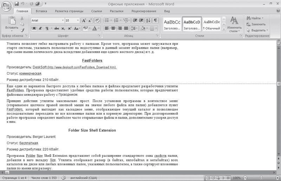281x181 pixels.
Task: Grow font size with the large A button
Action: tap(84, 20)
